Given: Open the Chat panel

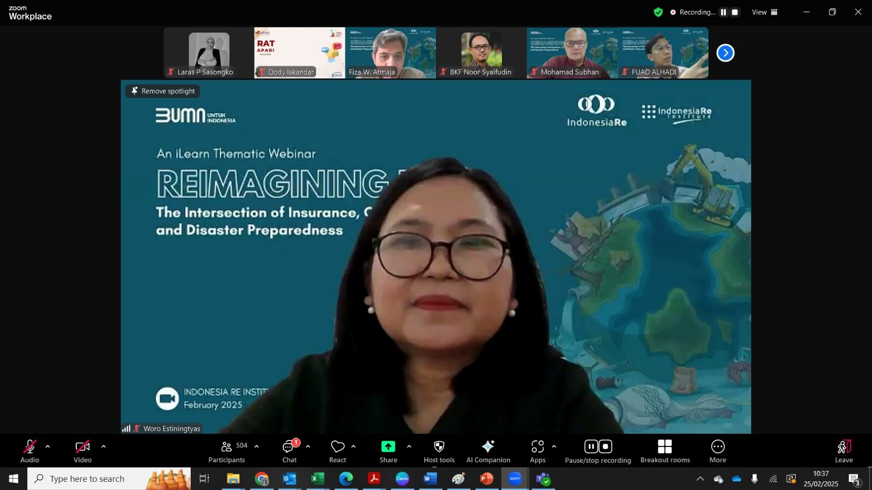Looking at the screenshot, I should coord(289,451).
